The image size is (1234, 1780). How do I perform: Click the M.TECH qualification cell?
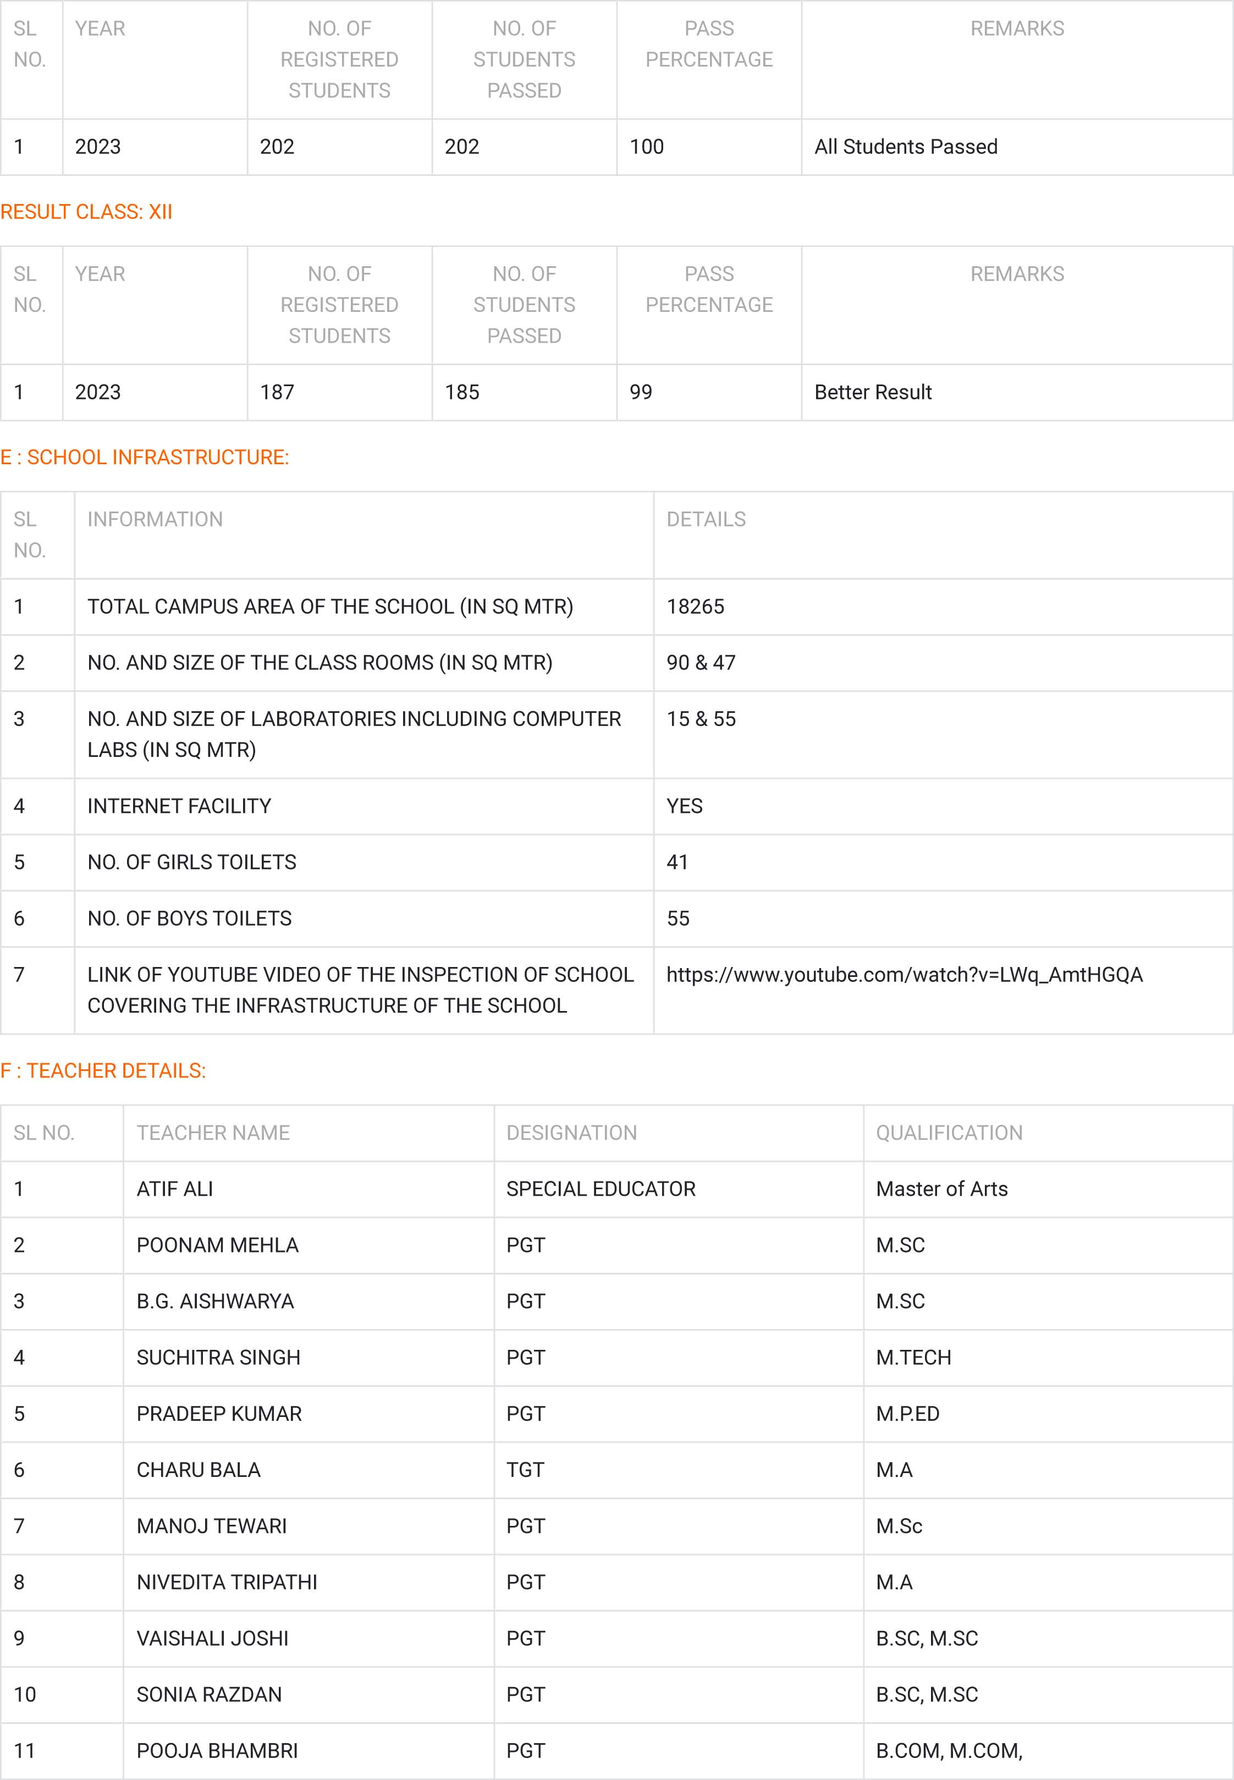[913, 1357]
